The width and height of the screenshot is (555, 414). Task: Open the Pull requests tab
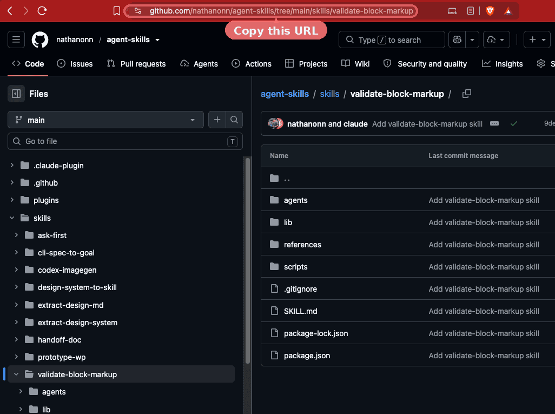pyautogui.click(x=136, y=64)
